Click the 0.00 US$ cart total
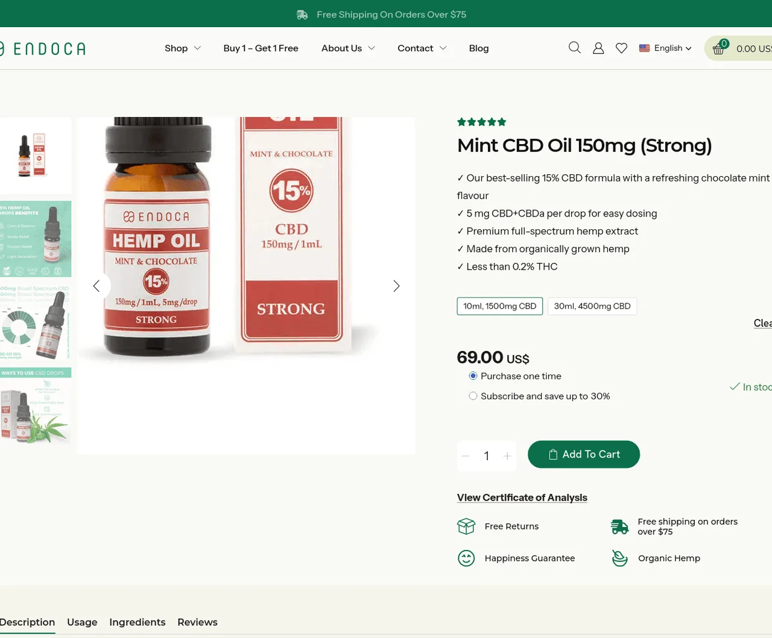The width and height of the screenshot is (772, 638). tap(754, 49)
